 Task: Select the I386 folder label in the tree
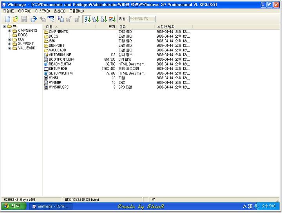point(21,39)
